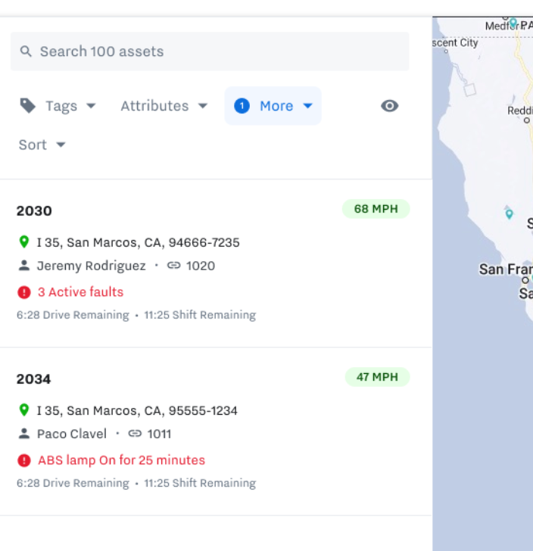Image resolution: width=533 pixels, height=551 pixels.
Task: Expand the Attributes filter dropdown
Action: 164,106
